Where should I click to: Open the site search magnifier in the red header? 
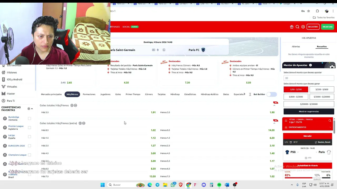click(298, 27)
